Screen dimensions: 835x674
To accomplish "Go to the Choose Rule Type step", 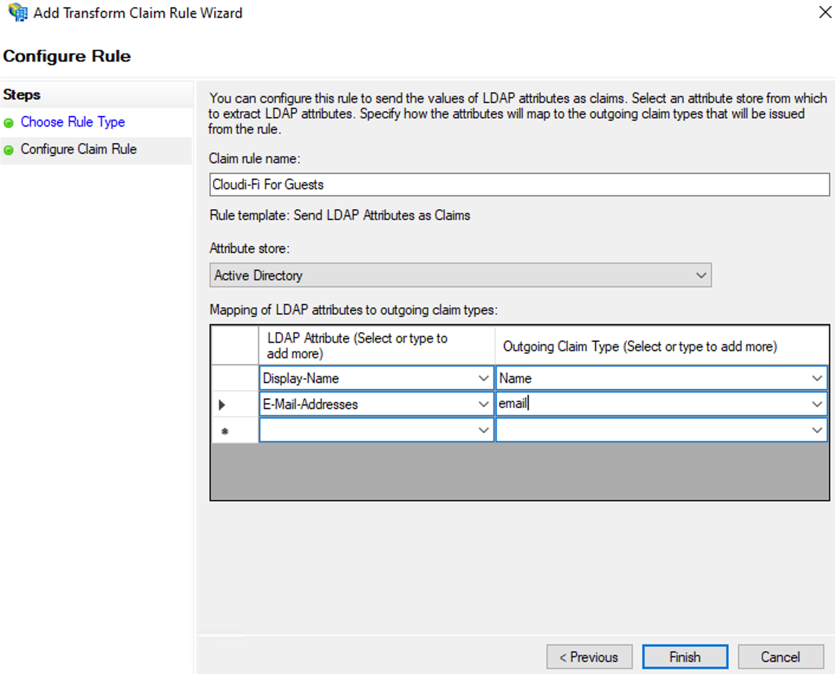I will (73, 122).
